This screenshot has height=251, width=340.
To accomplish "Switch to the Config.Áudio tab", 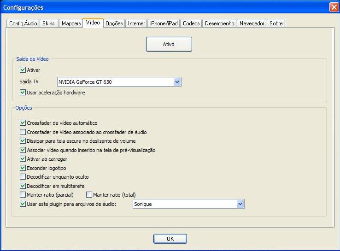I will click(23, 23).
